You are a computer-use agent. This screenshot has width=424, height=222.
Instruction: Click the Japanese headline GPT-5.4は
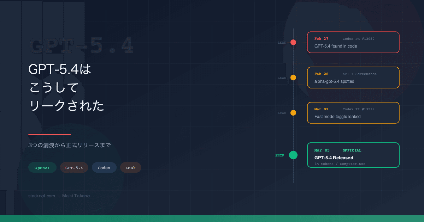[x=60, y=69]
